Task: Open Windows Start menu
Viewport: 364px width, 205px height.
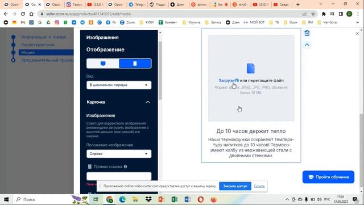Action: 6,199
